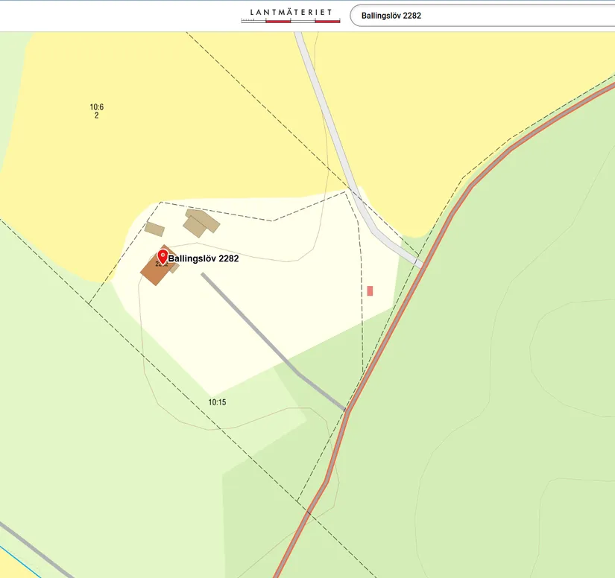Click the orange house building under the pin
Viewport: 615px width, 578px height.
click(x=157, y=267)
